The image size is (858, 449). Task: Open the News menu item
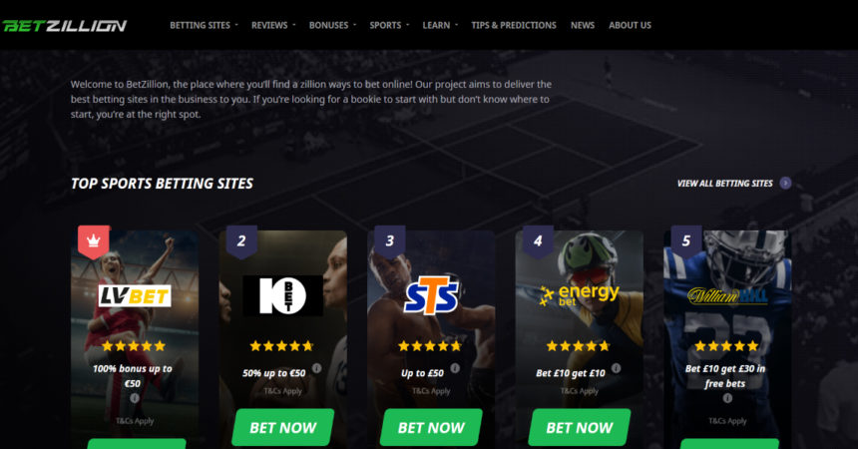point(583,25)
